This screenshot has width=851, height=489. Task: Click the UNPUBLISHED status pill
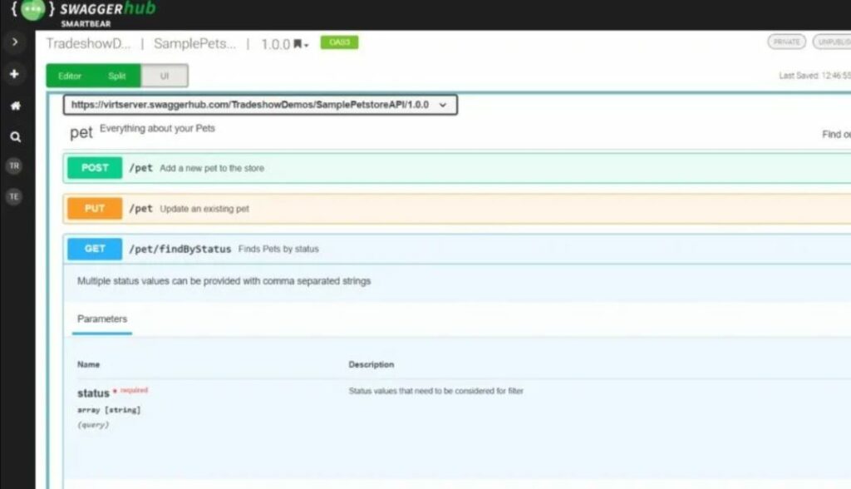832,42
